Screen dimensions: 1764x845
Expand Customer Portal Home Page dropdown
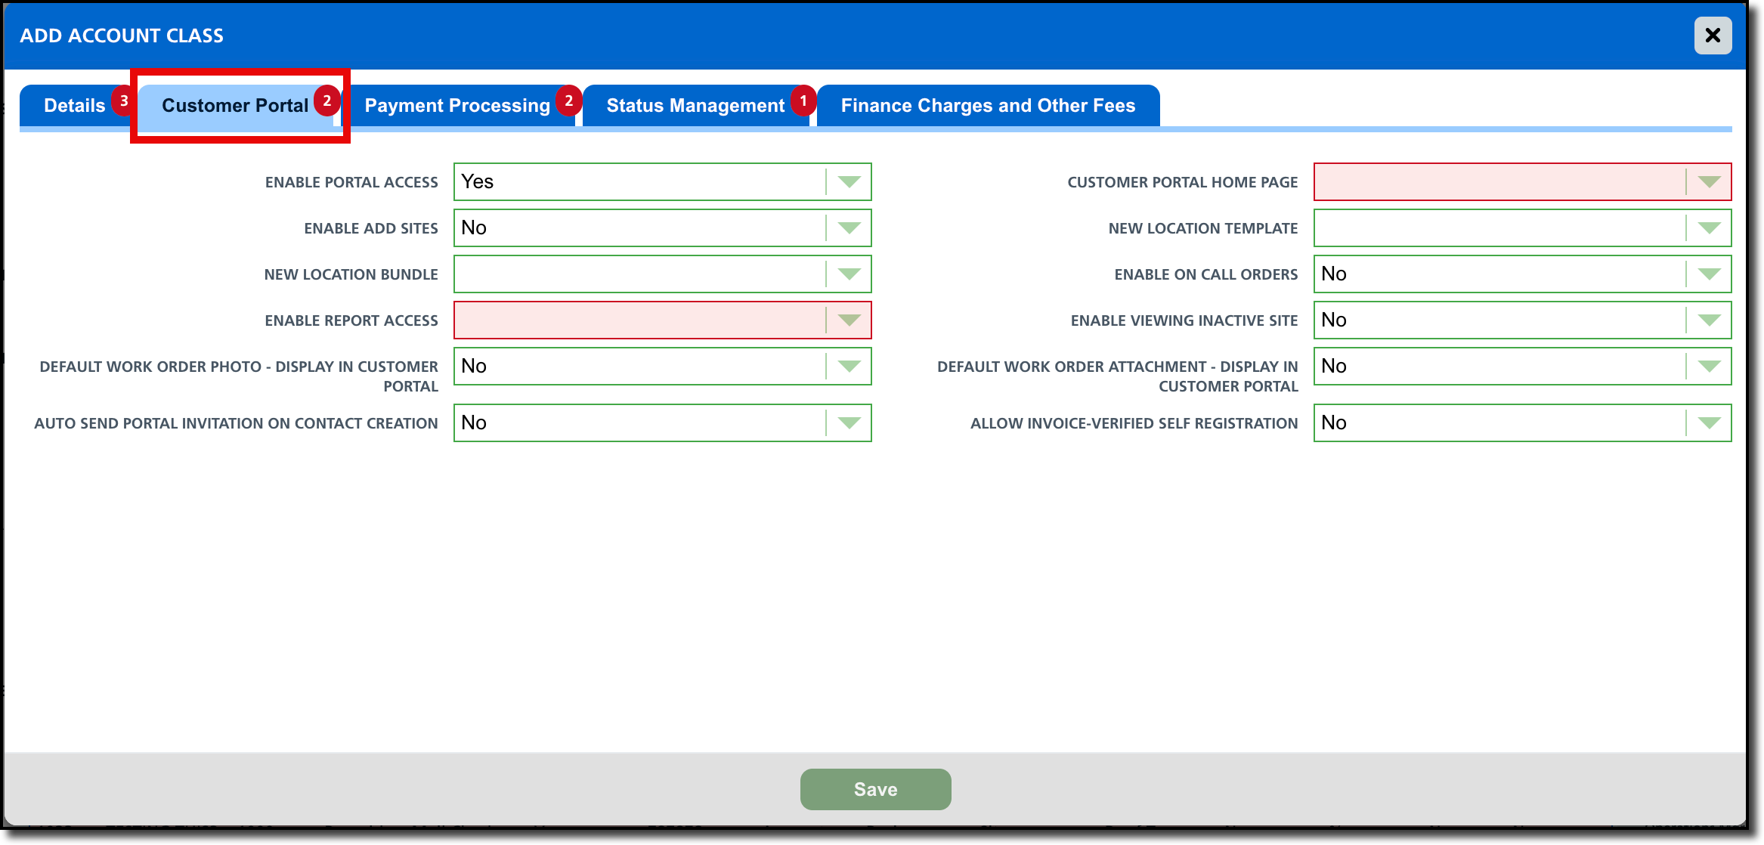[1709, 182]
